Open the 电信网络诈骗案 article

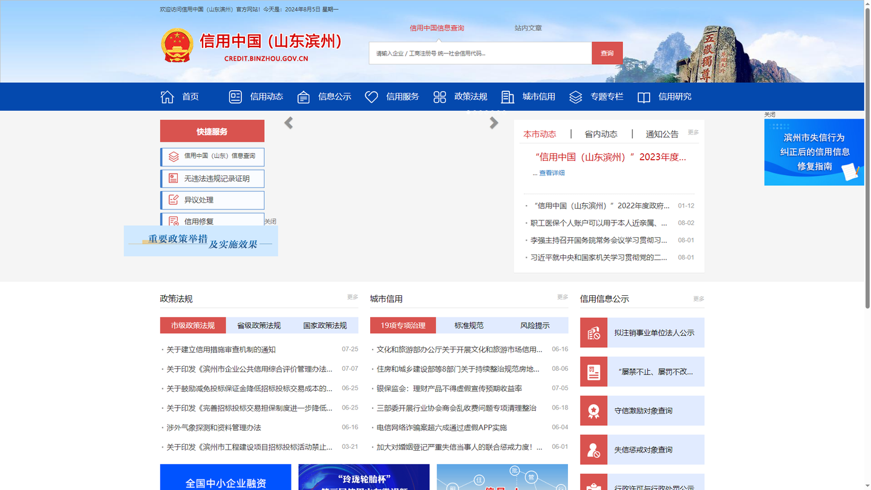point(442,428)
